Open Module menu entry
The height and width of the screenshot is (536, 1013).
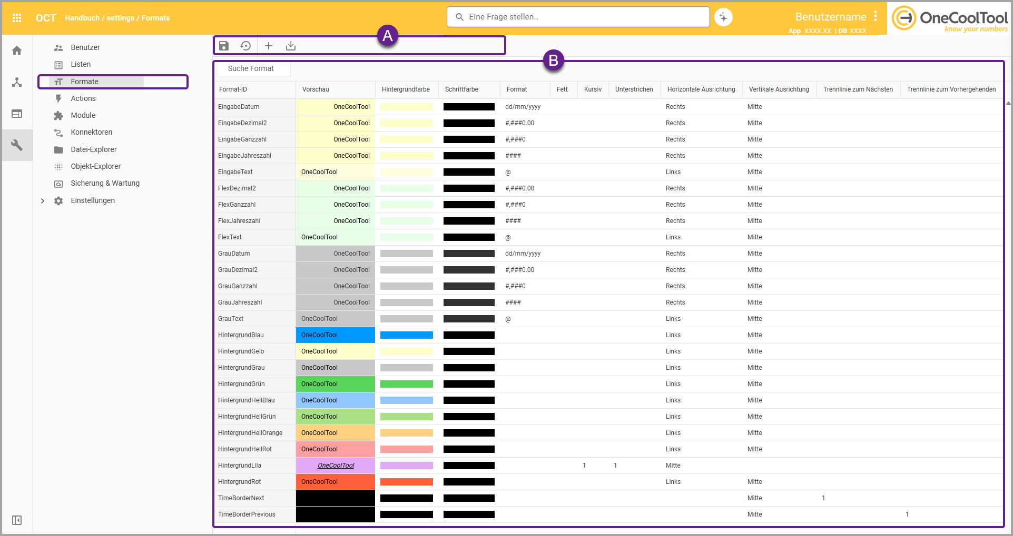point(83,115)
